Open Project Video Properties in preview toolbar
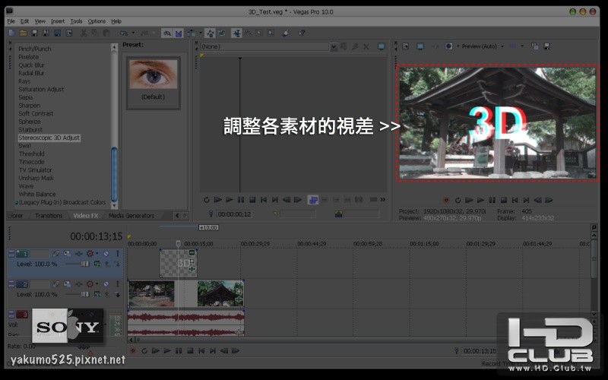Image resolution: width=608 pixels, height=380 pixels. tap(406, 46)
